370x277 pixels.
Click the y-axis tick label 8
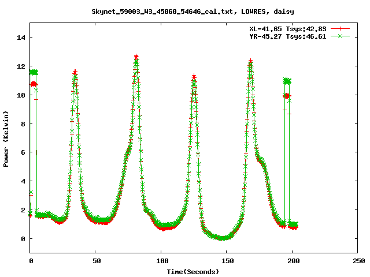pos(23,124)
